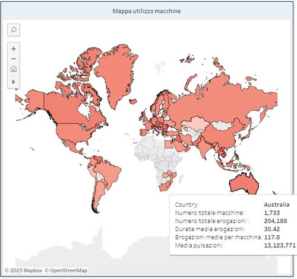Click the 'Numero totale macchine:' label
Screen dimensions: 297x279
click(x=210, y=213)
